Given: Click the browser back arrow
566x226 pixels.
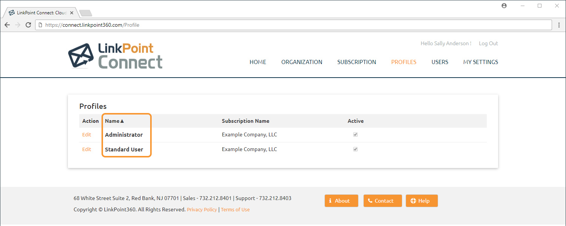Looking at the screenshot, I should [7, 25].
